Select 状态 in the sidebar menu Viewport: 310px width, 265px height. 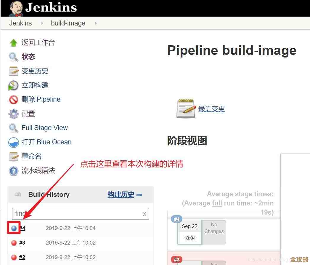28,57
